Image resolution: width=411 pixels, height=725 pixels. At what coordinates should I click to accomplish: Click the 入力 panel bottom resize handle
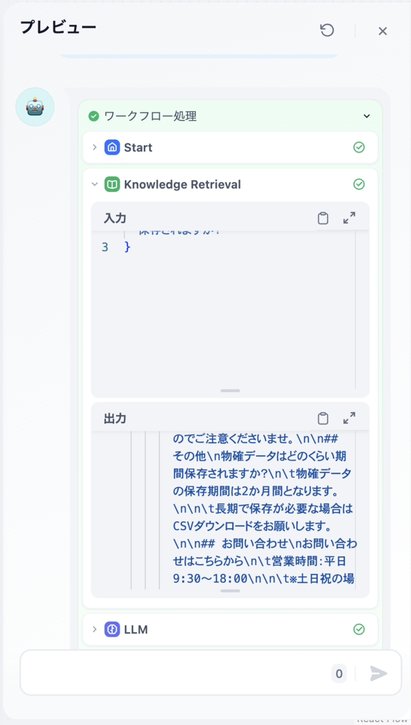230,391
